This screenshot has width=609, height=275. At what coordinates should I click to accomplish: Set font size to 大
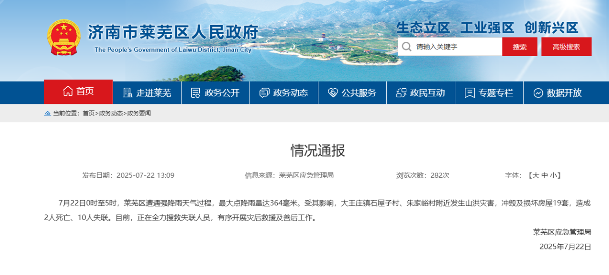pos(536,175)
